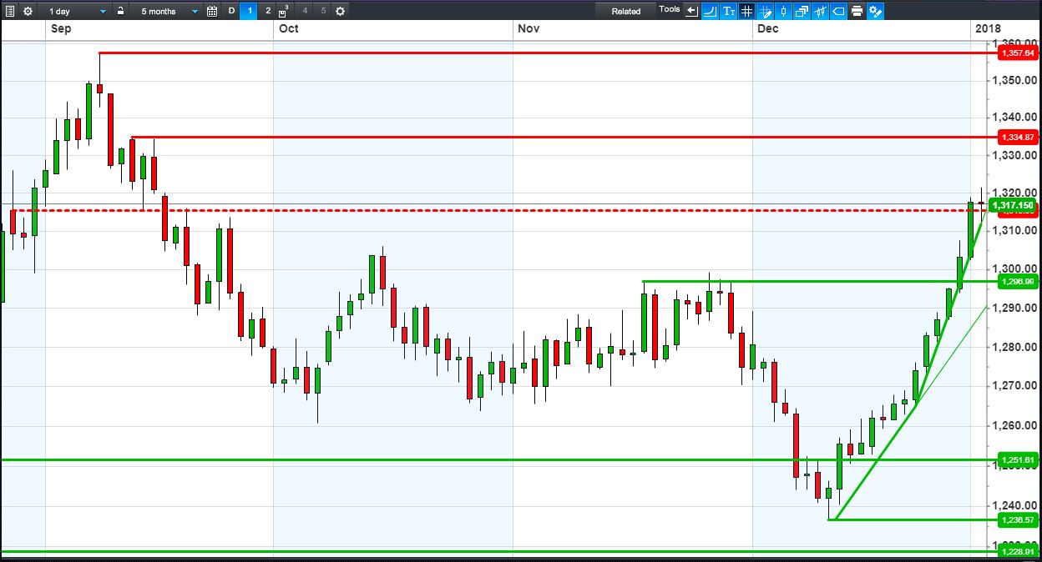Select saved layout 3 with disk icon
This screenshot has width=1042, height=562.
pyautogui.click(x=285, y=11)
